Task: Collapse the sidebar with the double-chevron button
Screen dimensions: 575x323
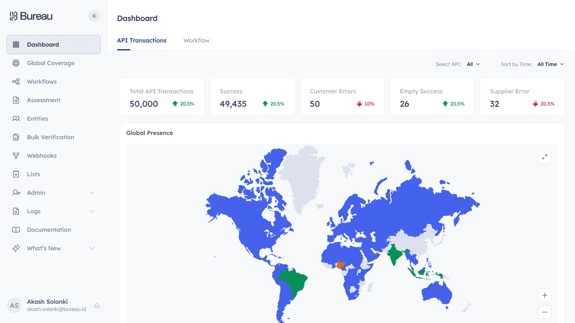Action: click(94, 16)
